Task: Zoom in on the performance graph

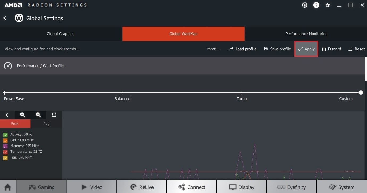Action: tap(23, 115)
